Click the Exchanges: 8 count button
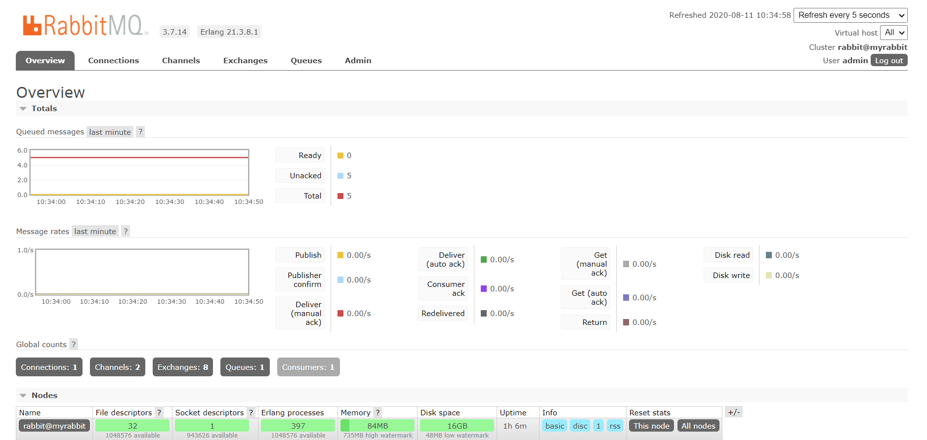The width and height of the screenshot is (927, 440). pyautogui.click(x=183, y=367)
